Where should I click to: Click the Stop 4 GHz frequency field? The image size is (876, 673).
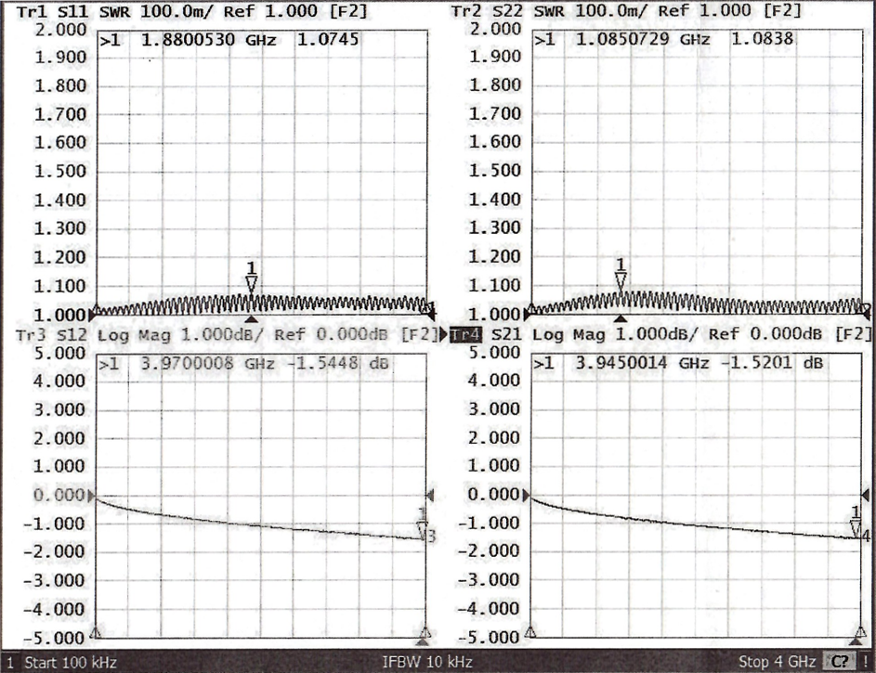tap(777, 662)
